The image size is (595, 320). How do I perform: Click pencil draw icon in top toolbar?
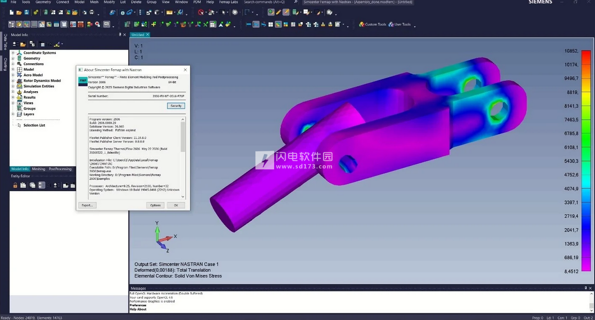point(278,12)
